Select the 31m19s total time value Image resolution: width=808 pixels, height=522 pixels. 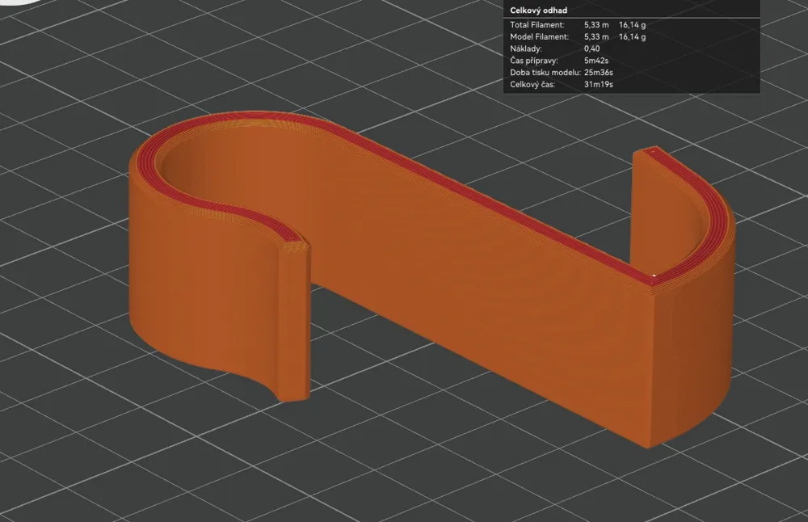598,85
